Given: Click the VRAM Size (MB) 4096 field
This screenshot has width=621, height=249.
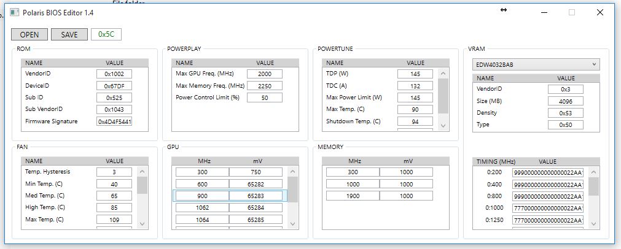Looking at the screenshot, I should click(566, 101).
